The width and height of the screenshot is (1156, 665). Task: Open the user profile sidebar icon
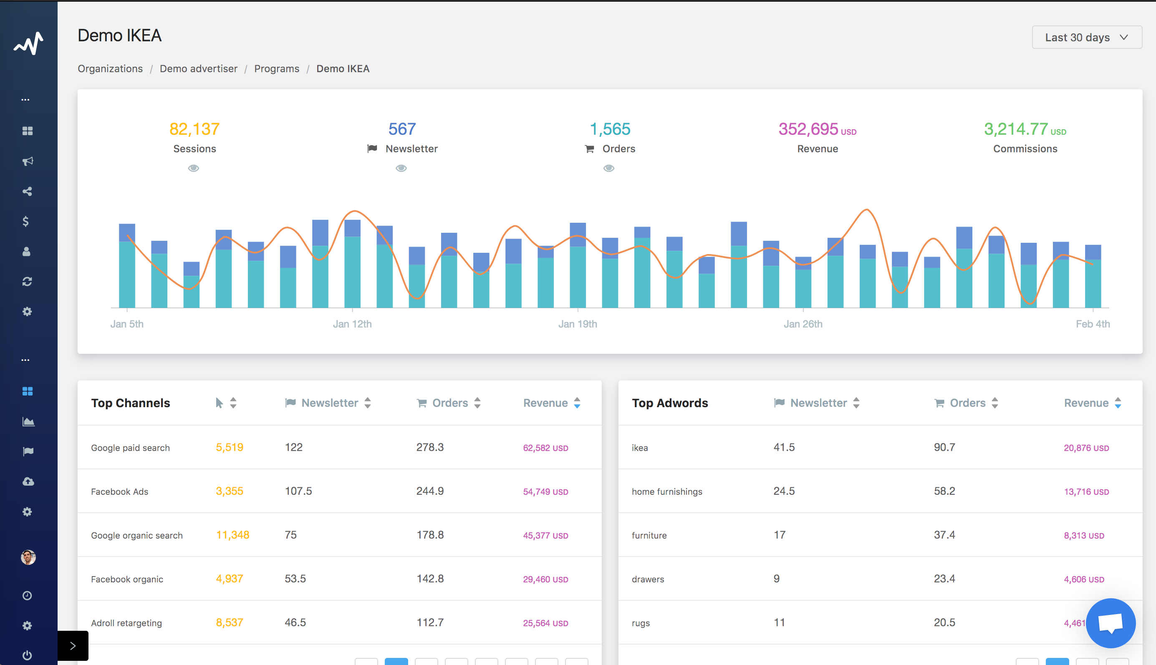[x=26, y=252]
